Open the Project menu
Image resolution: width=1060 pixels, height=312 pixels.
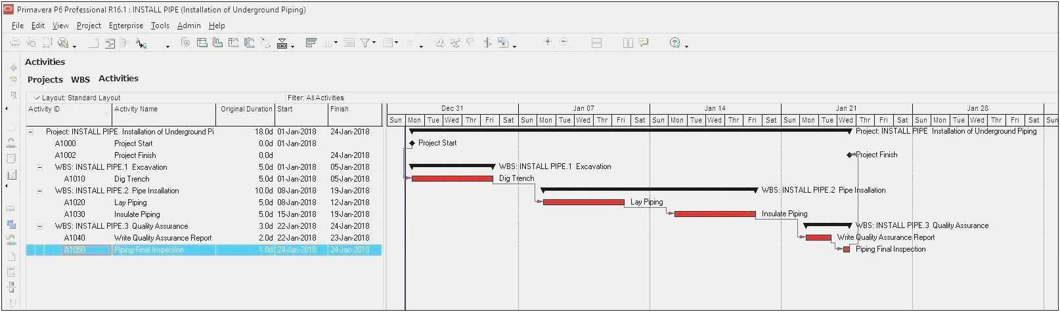(89, 26)
